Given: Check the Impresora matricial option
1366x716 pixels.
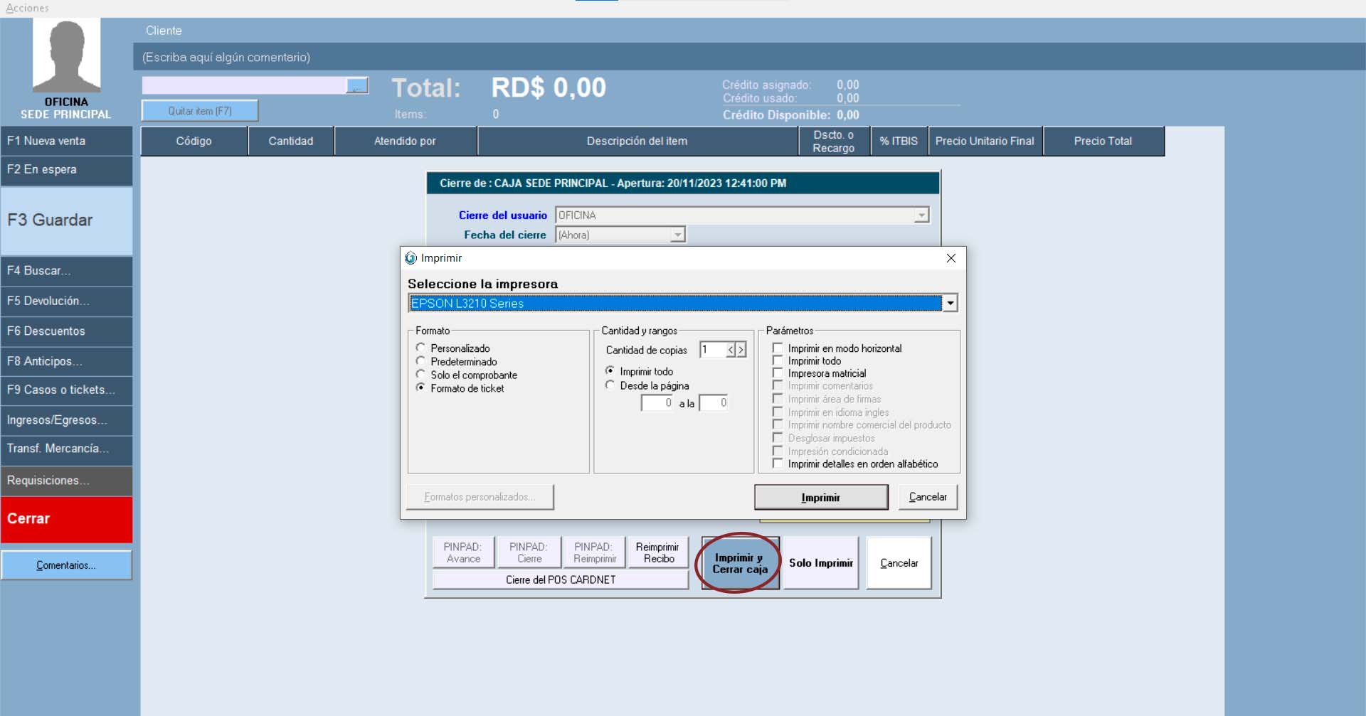Looking at the screenshot, I should 778,373.
